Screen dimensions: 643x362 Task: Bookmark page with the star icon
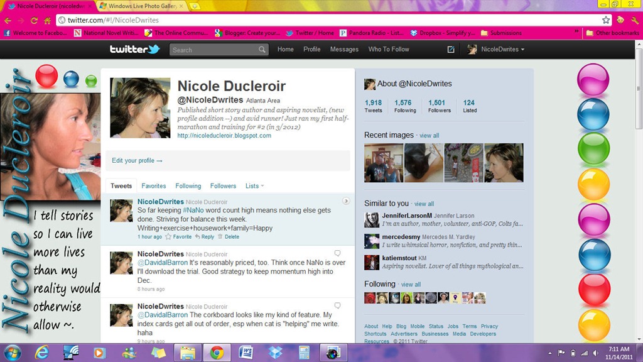pyautogui.click(x=606, y=19)
